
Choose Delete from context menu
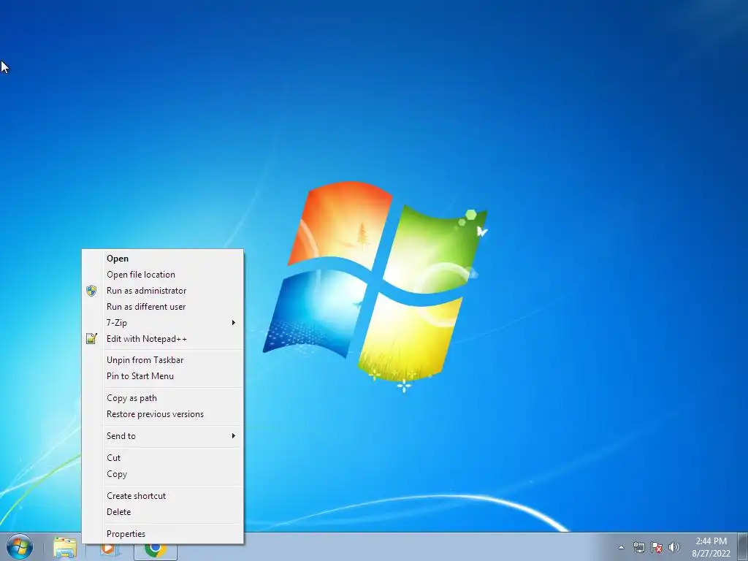click(x=163, y=512)
